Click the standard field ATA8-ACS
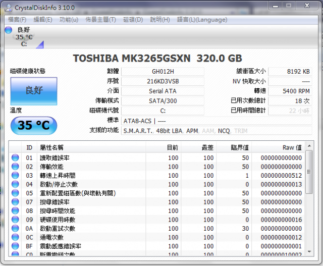Image resolution: width=323 pixels, height=266 pixels. [x=217, y=121]
